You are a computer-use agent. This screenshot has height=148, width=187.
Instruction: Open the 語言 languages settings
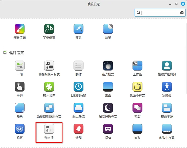[x=19, y=131]
